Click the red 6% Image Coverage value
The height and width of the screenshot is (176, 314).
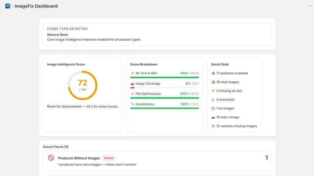click(x=188, y=84)
